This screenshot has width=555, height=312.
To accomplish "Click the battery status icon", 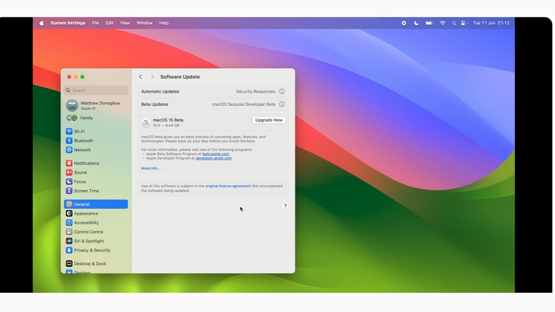I will point(429,23).
